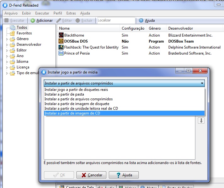224x188 pixels.
Task: Click the Editar pencil toolbar button
Action: coord(64,21)
